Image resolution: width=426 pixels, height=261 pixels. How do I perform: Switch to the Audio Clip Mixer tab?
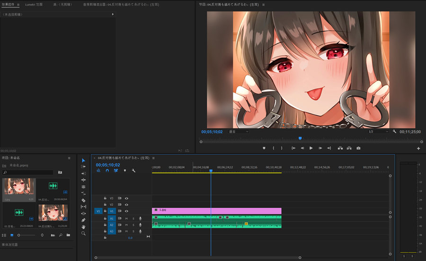[x=121, y=5]
